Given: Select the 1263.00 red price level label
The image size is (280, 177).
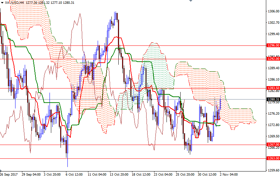Looking at the screenshot, I should click(x=273, y=158).
